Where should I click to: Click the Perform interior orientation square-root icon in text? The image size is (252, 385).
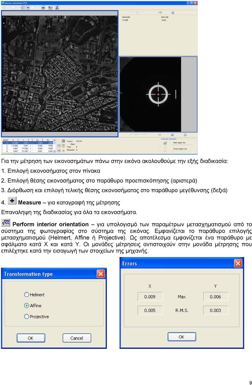point(6,223)
